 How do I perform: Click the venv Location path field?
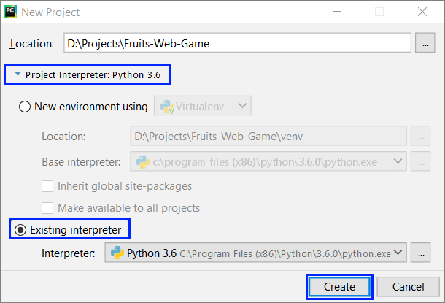coord(268,137)
